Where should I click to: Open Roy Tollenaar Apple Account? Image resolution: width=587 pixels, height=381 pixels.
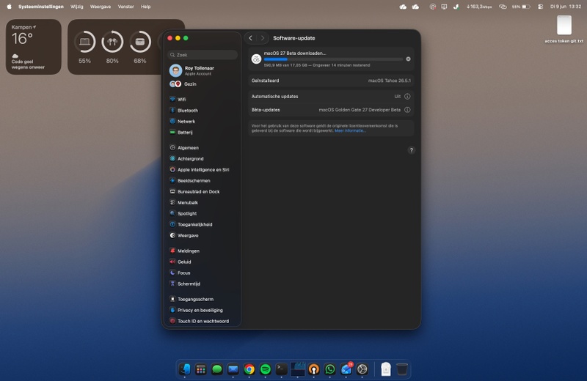click(203, 70)
